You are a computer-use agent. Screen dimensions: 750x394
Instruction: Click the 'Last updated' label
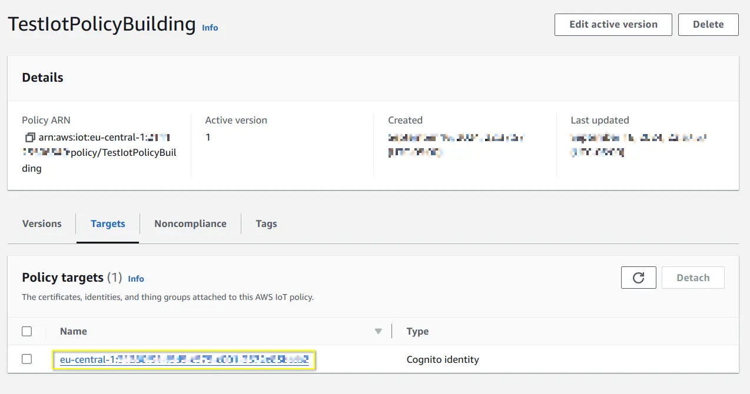coord(600,120)
